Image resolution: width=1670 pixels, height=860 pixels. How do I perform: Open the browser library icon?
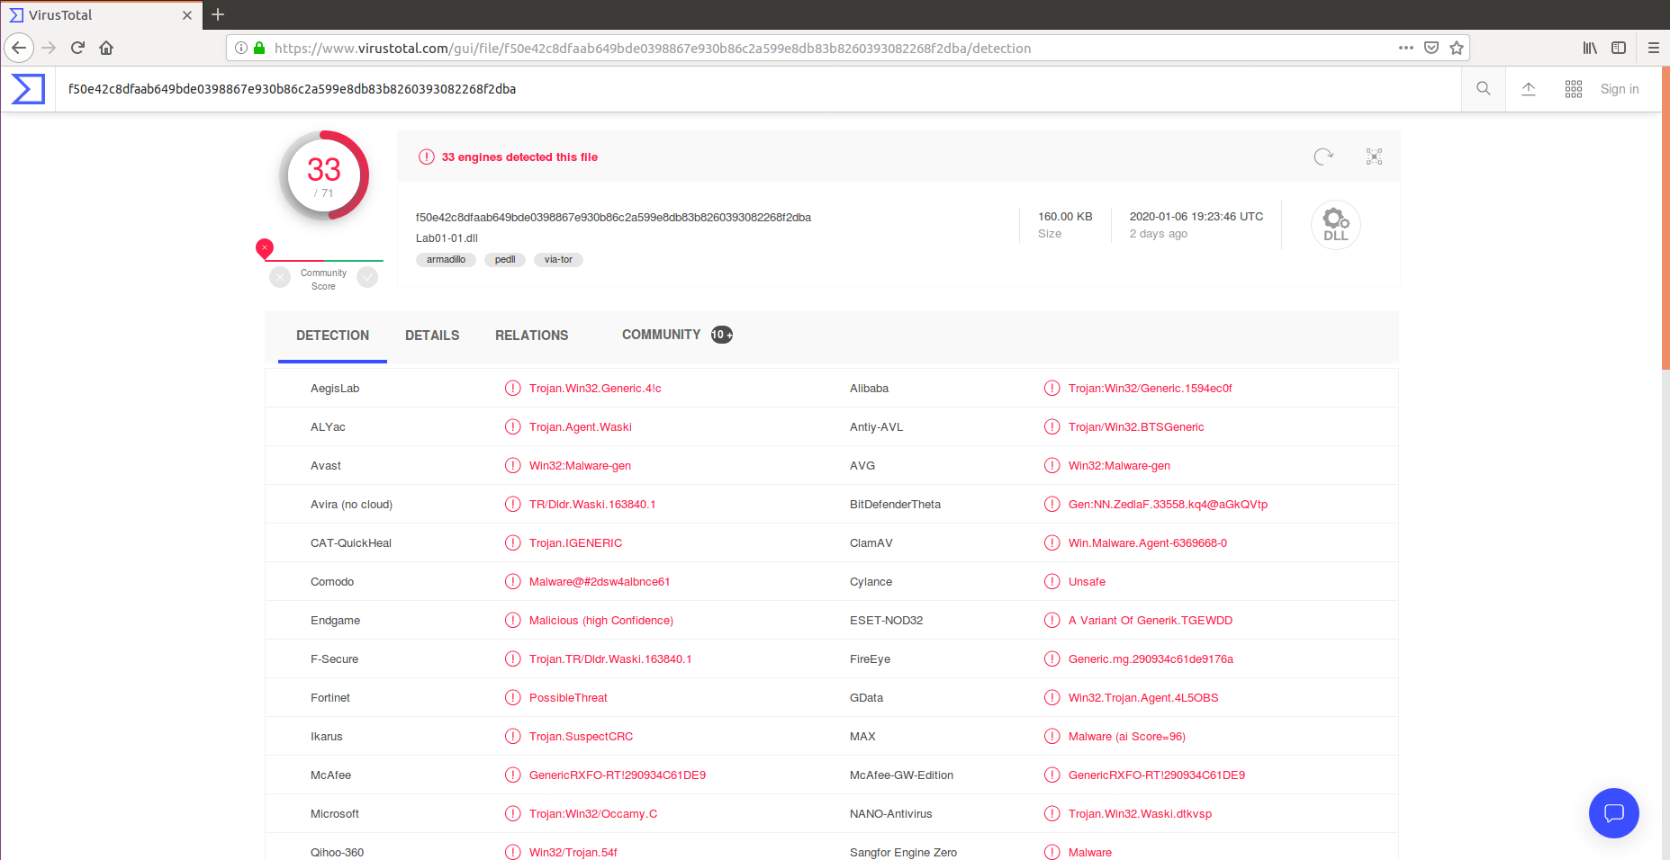(1590, 48)
